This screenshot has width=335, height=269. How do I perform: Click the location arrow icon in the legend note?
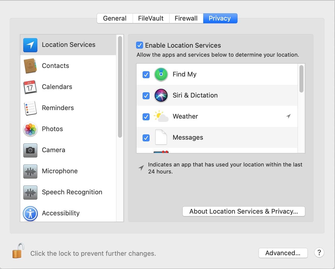[141, 168]
